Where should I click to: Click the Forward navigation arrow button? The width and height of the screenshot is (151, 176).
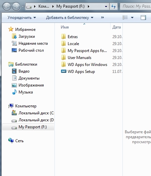[16, 6]
